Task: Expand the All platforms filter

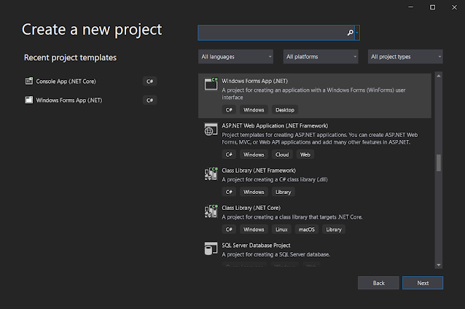Action: click(321, 56)
